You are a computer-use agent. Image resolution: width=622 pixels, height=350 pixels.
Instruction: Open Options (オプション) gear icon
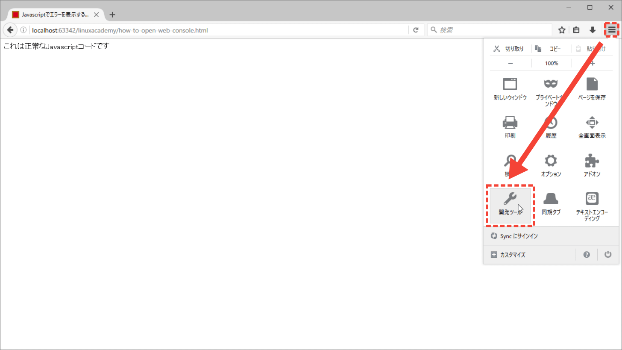[x=551, y=165]
